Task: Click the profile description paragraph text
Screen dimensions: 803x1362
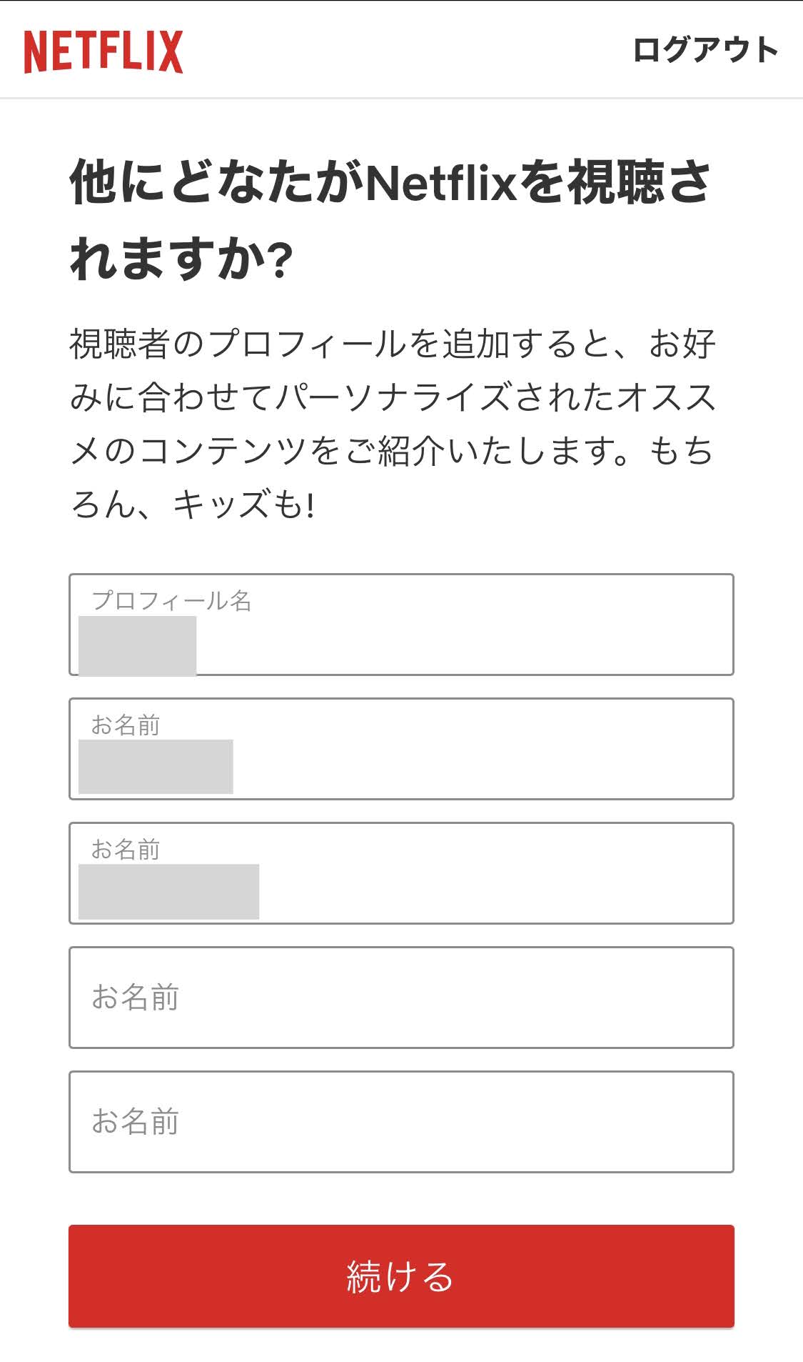Action: (x=393, y=423)
